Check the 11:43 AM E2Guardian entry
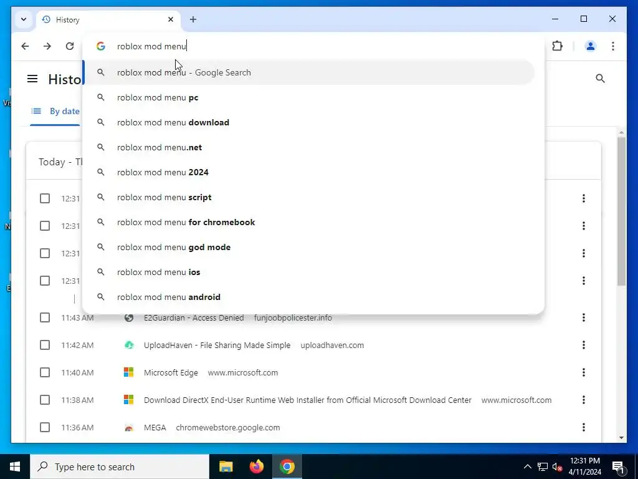This screenshot has height=479, width=638. coord(45,317)
